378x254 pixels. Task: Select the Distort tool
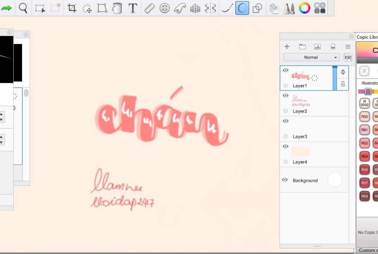point(102,8)
